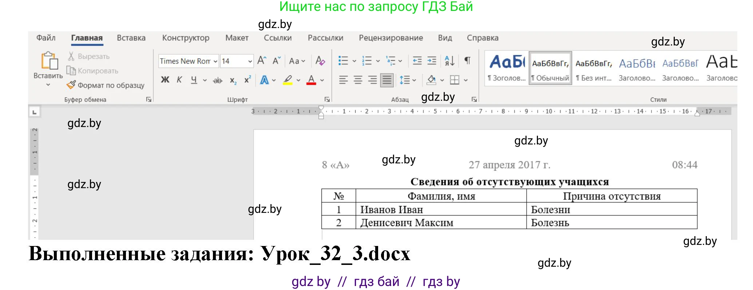Click the right indent marker on ruler

(x=697, y=113)
